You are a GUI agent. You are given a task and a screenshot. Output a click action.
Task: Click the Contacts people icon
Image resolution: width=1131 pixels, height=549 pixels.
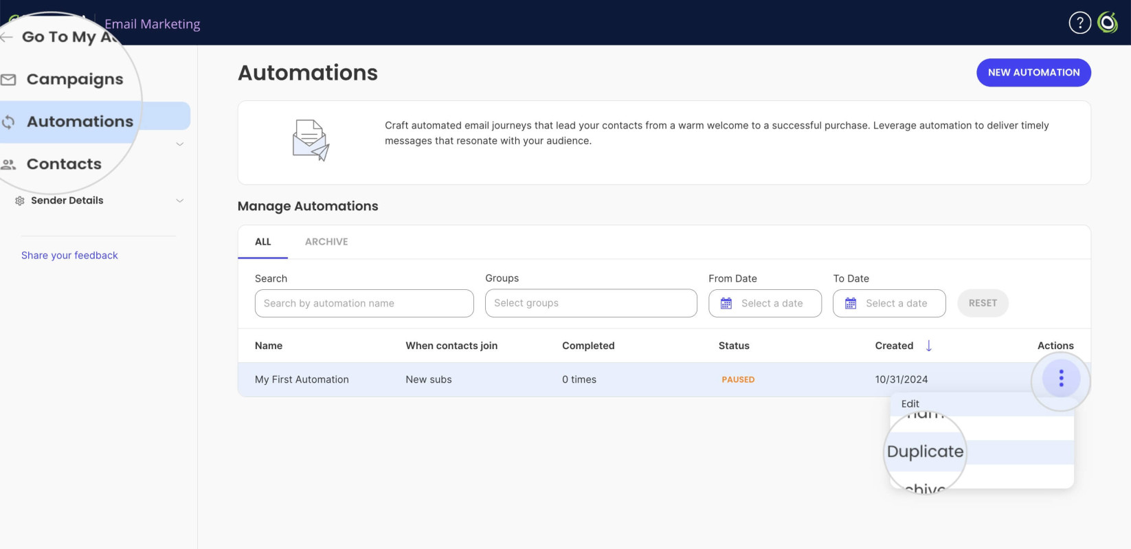pyautogui.click(x=8, y=164)
